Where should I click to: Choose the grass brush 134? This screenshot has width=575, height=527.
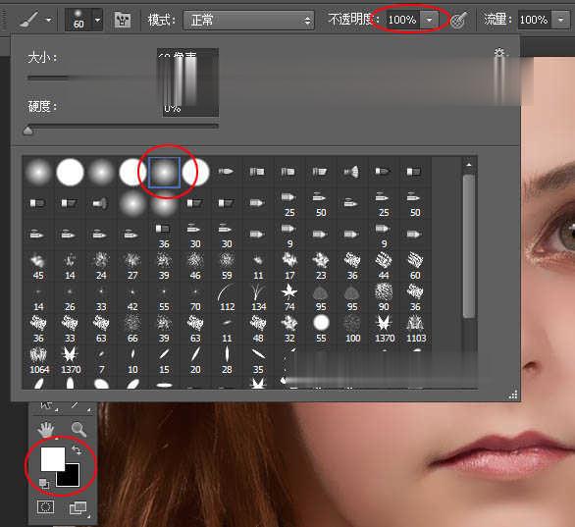pyautogui.click(x=258, y=297)
